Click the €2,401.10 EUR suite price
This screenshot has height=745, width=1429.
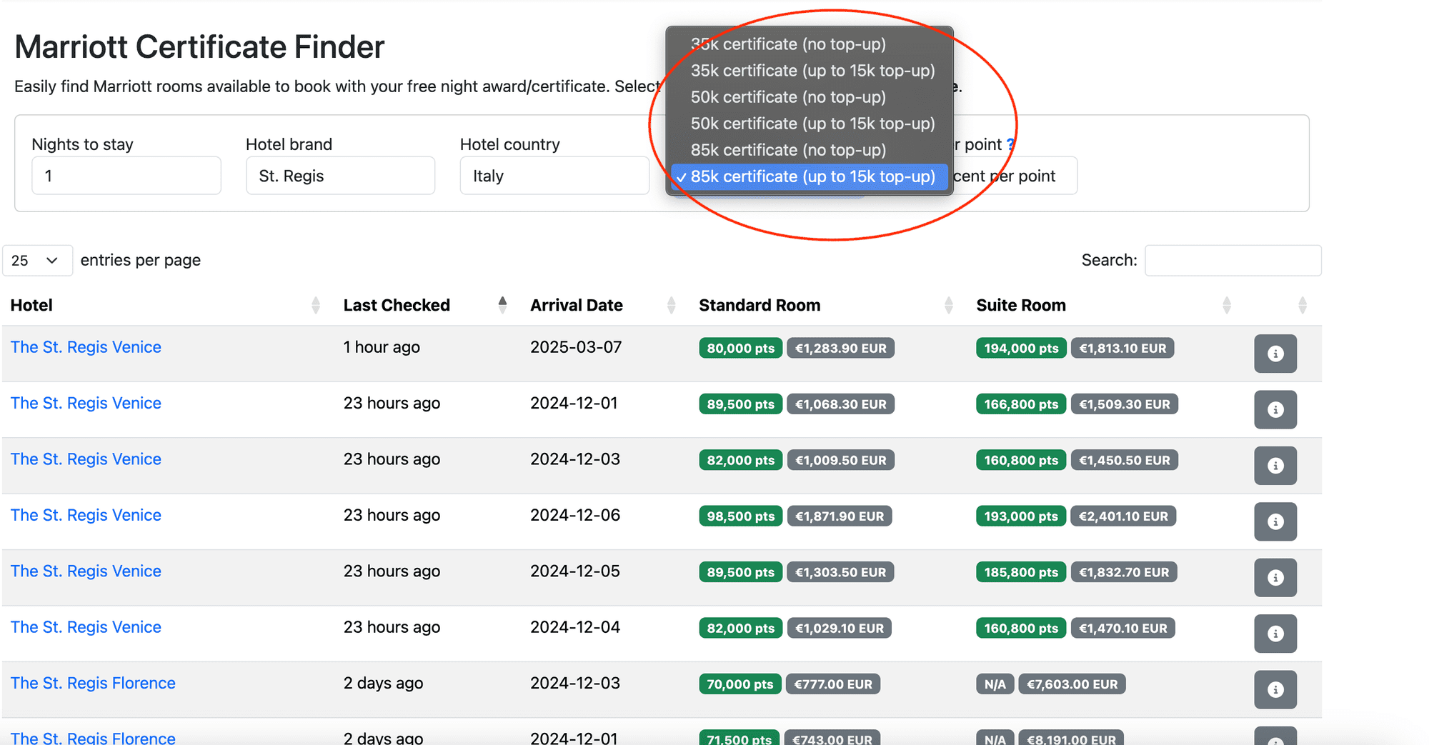1123,516
